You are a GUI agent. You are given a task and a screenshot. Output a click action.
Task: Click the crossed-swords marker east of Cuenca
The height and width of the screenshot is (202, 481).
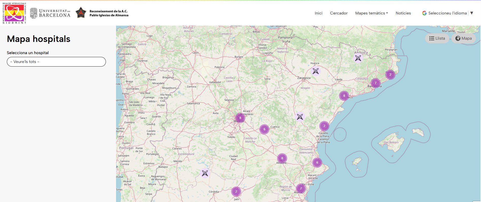pyautogui.click(x=300, y=117)
